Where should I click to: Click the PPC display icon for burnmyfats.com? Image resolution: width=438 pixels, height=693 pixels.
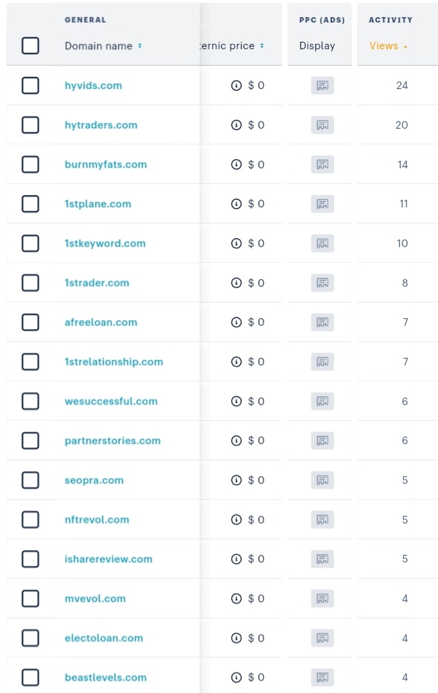[x=322, y=164]
